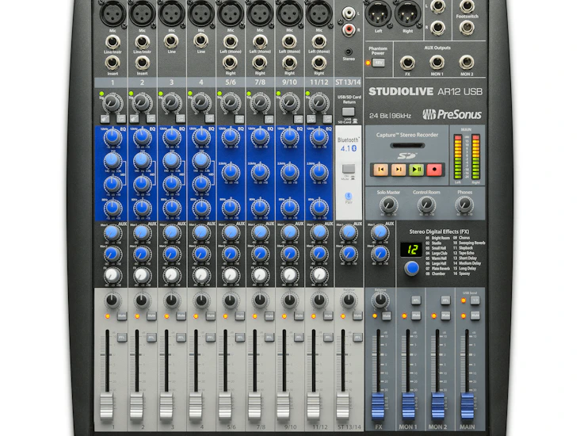The width and height of the screenshot is (580, 436).
Task: Click the ST 13/14 channel label
Action: pyautogui.click(x=348, y=82)
